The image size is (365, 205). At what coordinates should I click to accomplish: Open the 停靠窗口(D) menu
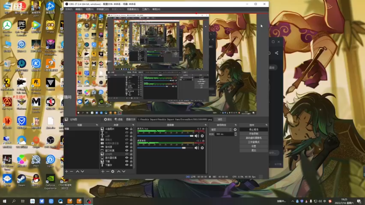coord(103,9)
